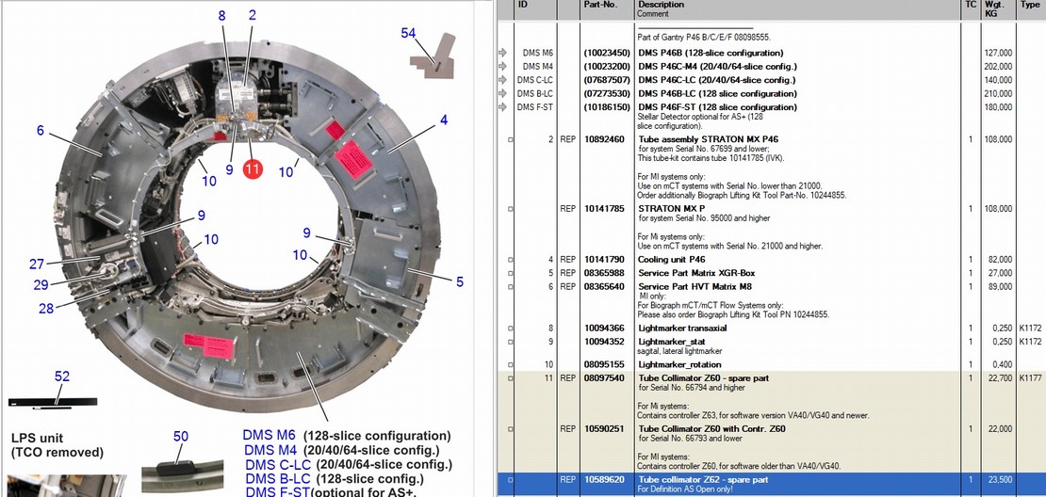Select part number 10590251 in the table
Screen dimensions: 1046x497
point(604,429)
